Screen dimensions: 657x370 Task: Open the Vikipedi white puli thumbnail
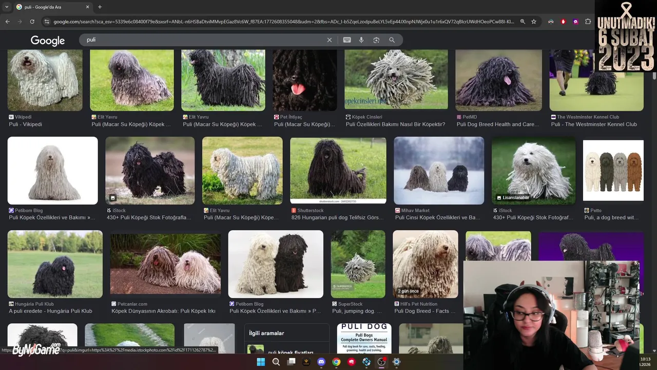[45, 80]
